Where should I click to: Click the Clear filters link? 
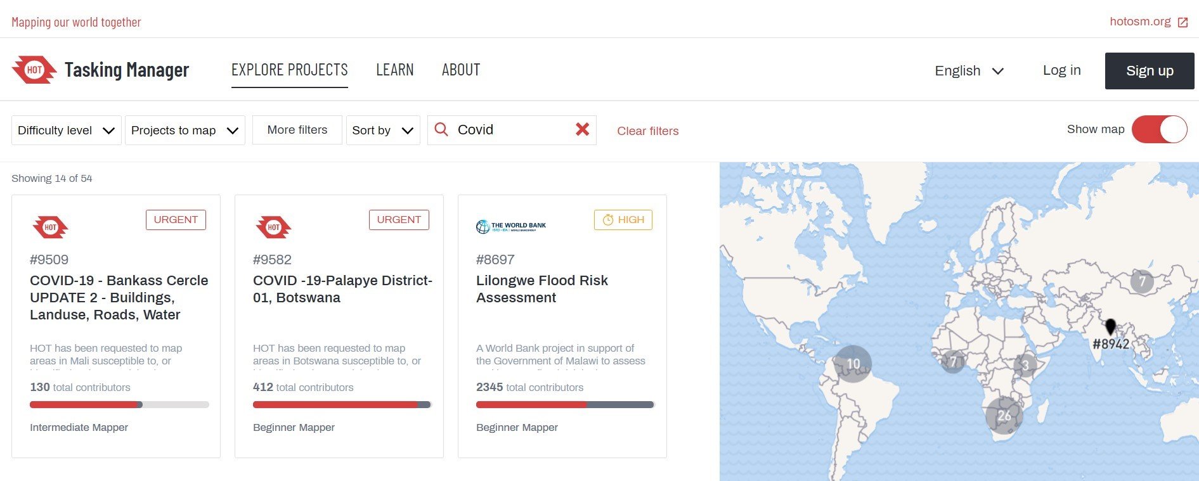[x=647, y=131]
